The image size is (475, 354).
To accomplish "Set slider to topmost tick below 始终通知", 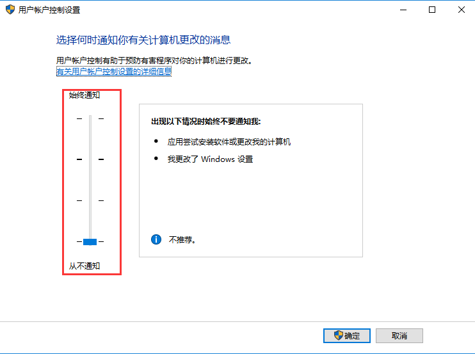I will (x=90, y=118).
